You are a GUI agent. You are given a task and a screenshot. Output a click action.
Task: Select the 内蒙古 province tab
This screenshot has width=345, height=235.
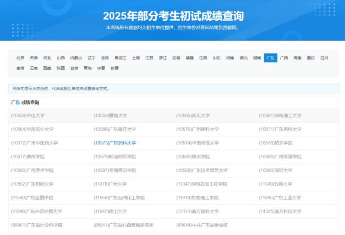pos(76,58)
